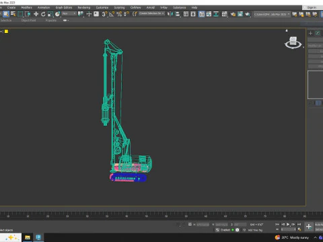Open the Graph Editors menu
The width and height of the screenshot is (323, 242).
(x=64, y=7)
